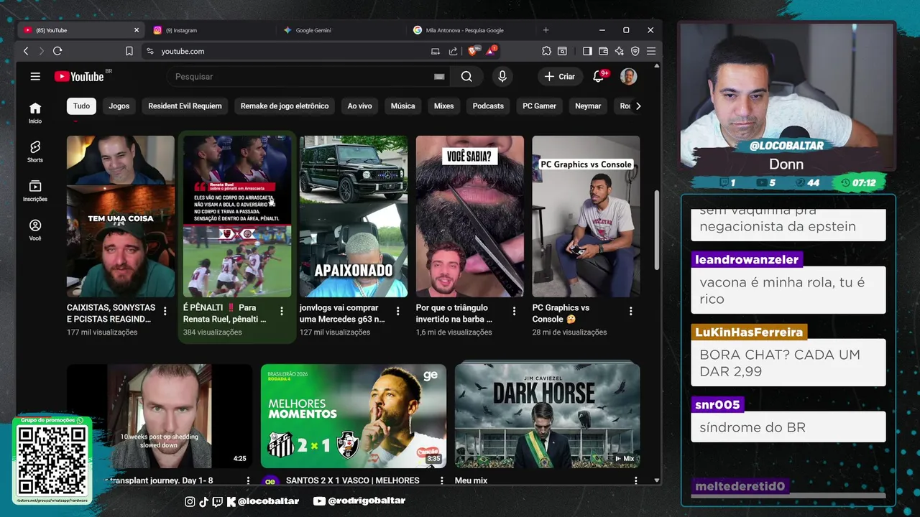Screen dimensions: 920x517
Task: Open the YouTube hamburger guide menu
Action: pyautogui.click(x=35, y=76)
